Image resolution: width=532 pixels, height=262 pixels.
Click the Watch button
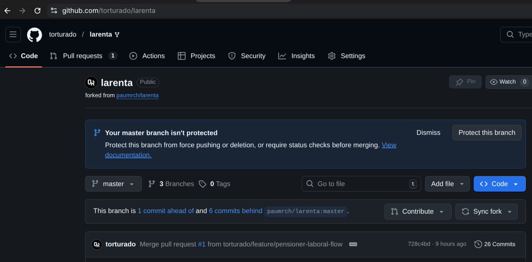pos(509,82)
